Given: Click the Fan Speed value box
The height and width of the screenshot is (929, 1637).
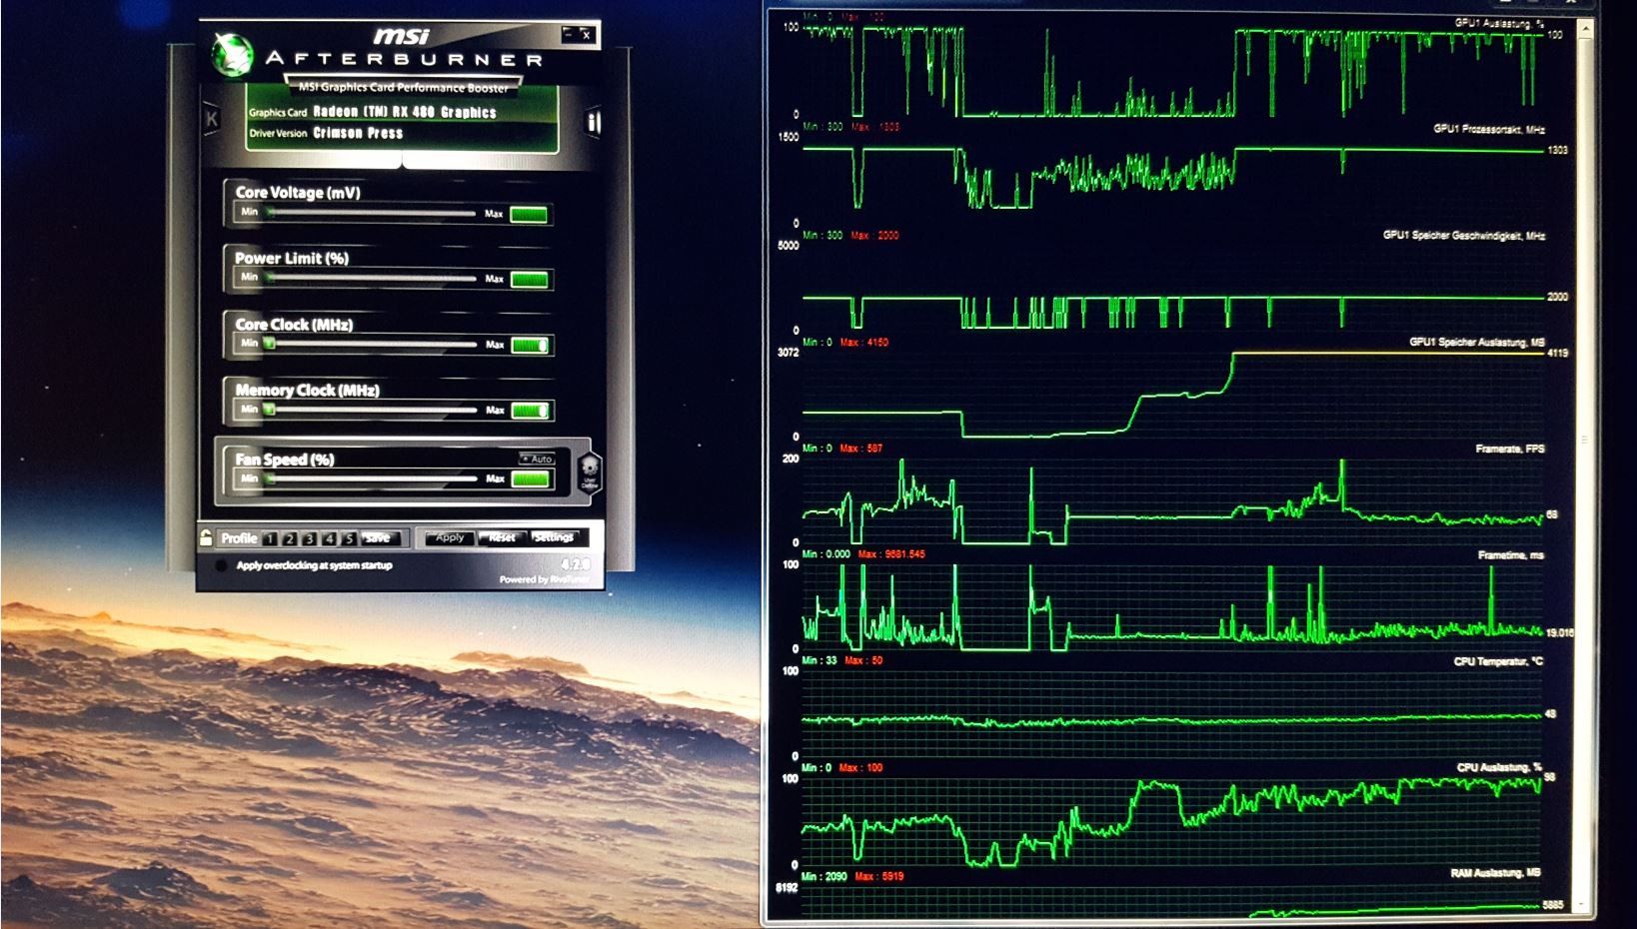Looking at the screenshot, I should pos(530,479).
